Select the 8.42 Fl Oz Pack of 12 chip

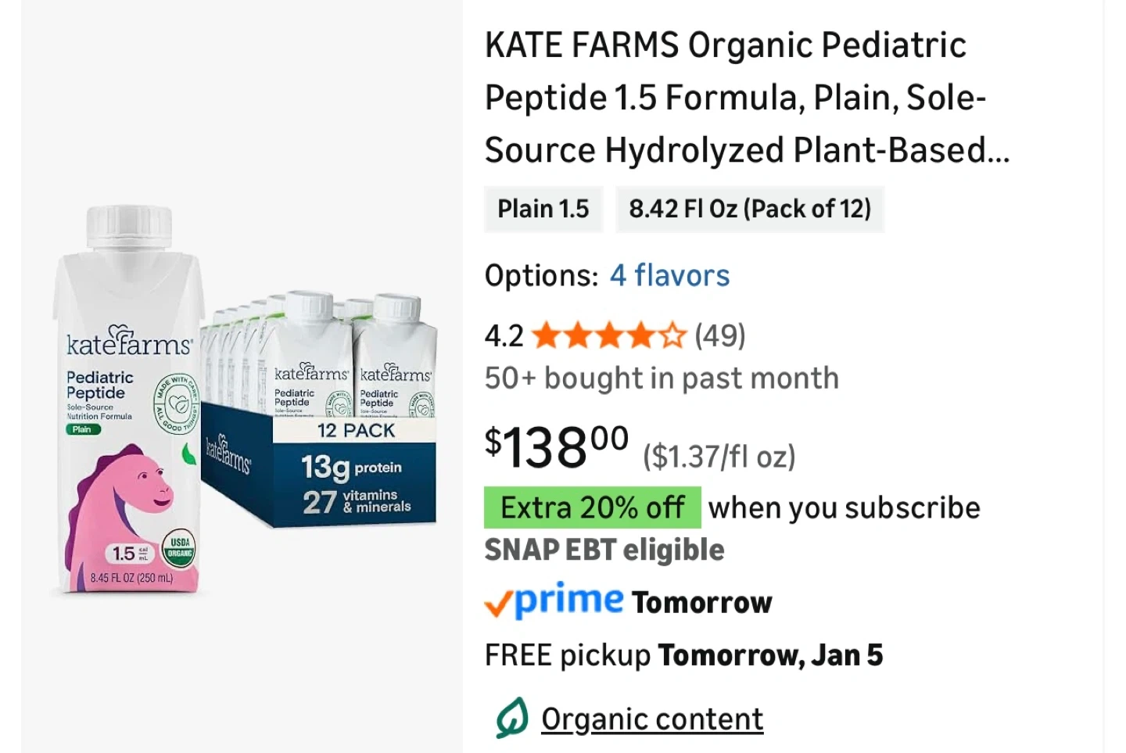(749, 209)
